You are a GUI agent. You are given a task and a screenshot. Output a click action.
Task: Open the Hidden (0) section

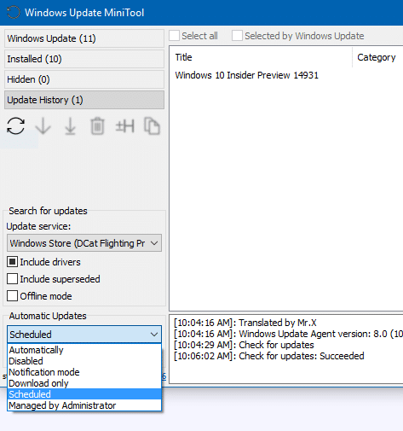[84, 79]
